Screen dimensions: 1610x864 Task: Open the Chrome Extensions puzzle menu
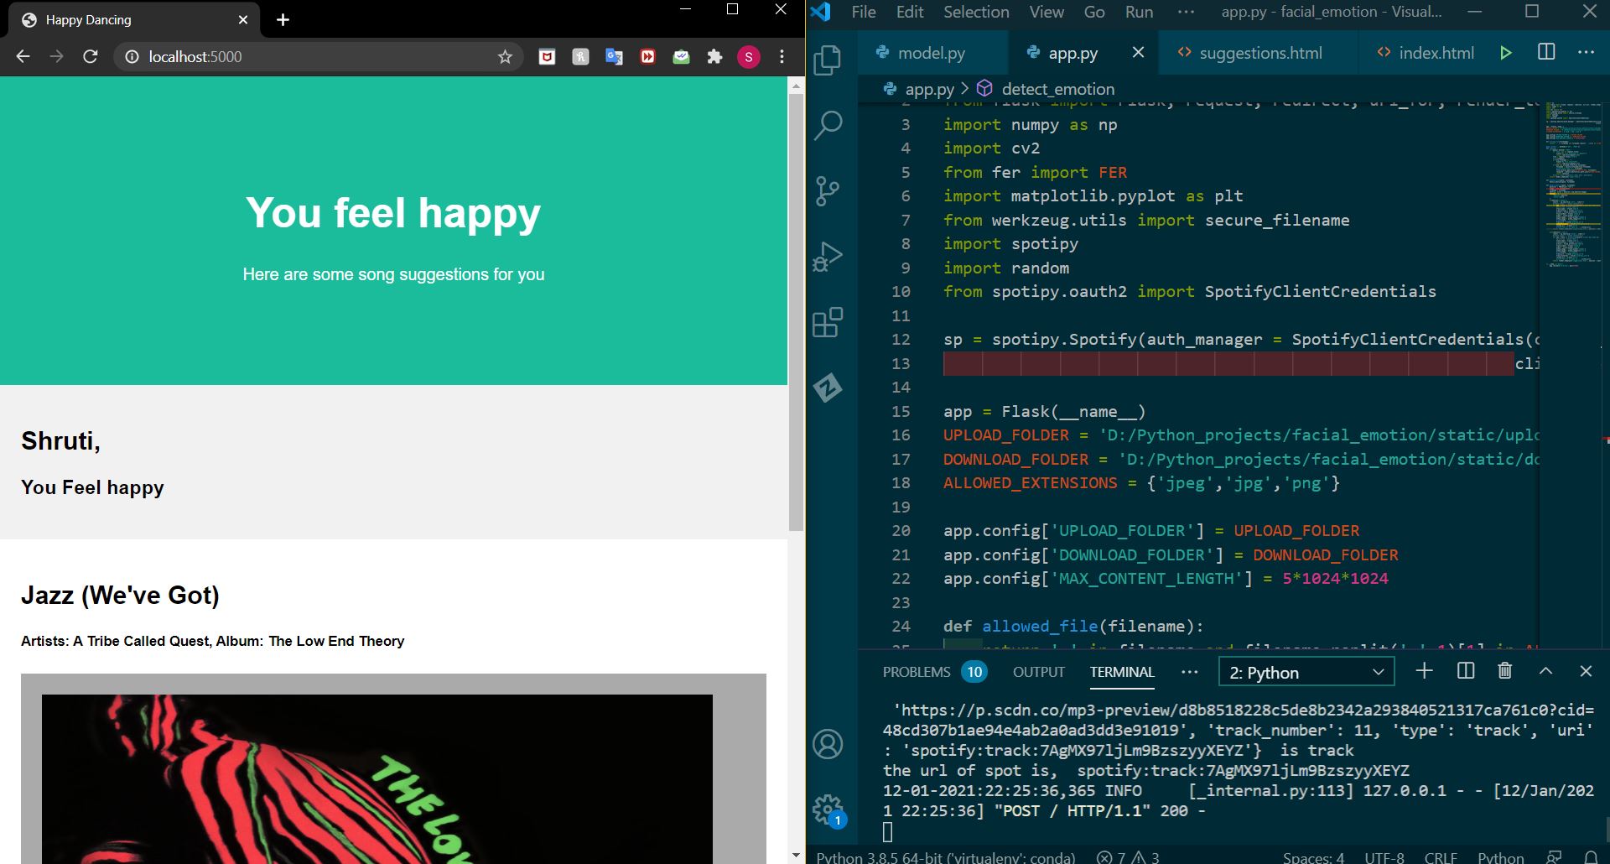pos(714,56)
